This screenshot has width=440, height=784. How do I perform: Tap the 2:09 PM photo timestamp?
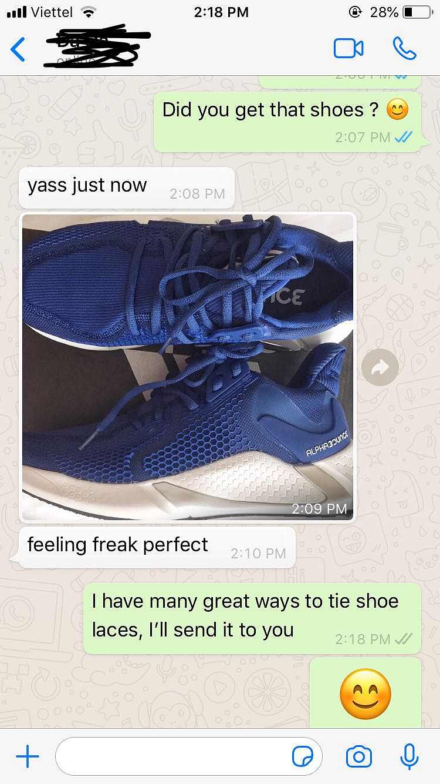coord(319,508)
